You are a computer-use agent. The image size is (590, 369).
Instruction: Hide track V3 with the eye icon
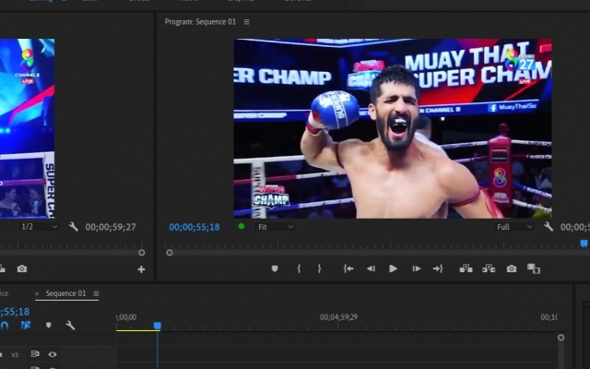coord(53,354)
